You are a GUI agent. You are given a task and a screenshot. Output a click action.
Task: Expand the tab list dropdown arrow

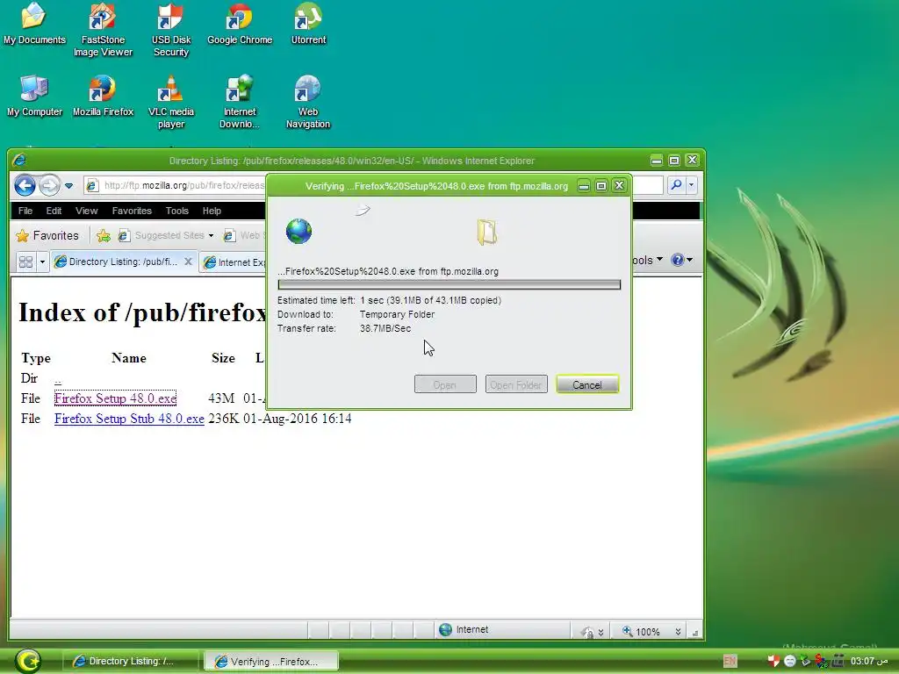[x=42, y=262]
